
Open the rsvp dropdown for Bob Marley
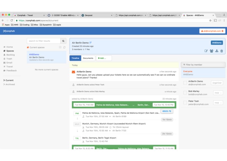pyautogui.click(x=218, y=93)
